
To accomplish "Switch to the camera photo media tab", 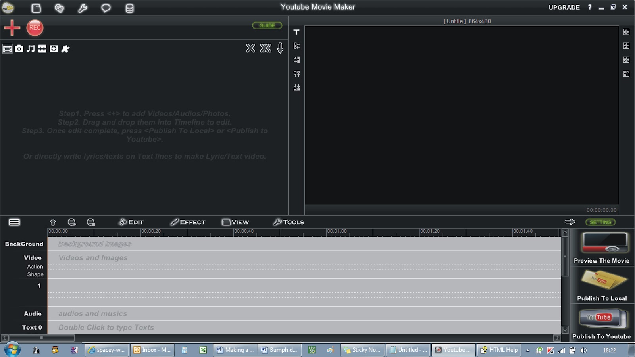I will pos(19,49).
